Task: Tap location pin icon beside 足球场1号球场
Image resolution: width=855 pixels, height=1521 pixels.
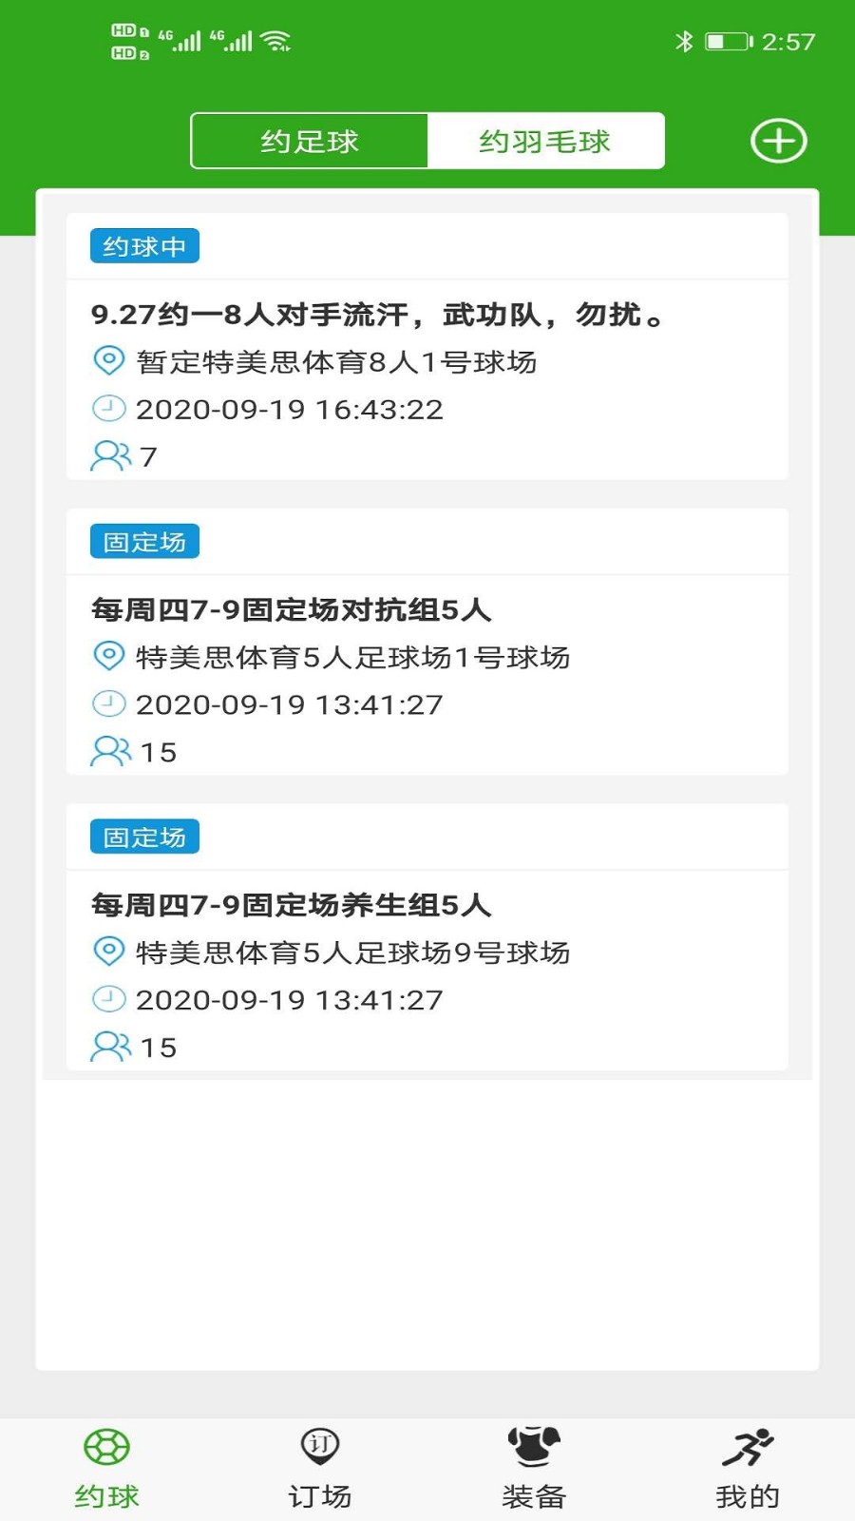Action: coord(108,656)
